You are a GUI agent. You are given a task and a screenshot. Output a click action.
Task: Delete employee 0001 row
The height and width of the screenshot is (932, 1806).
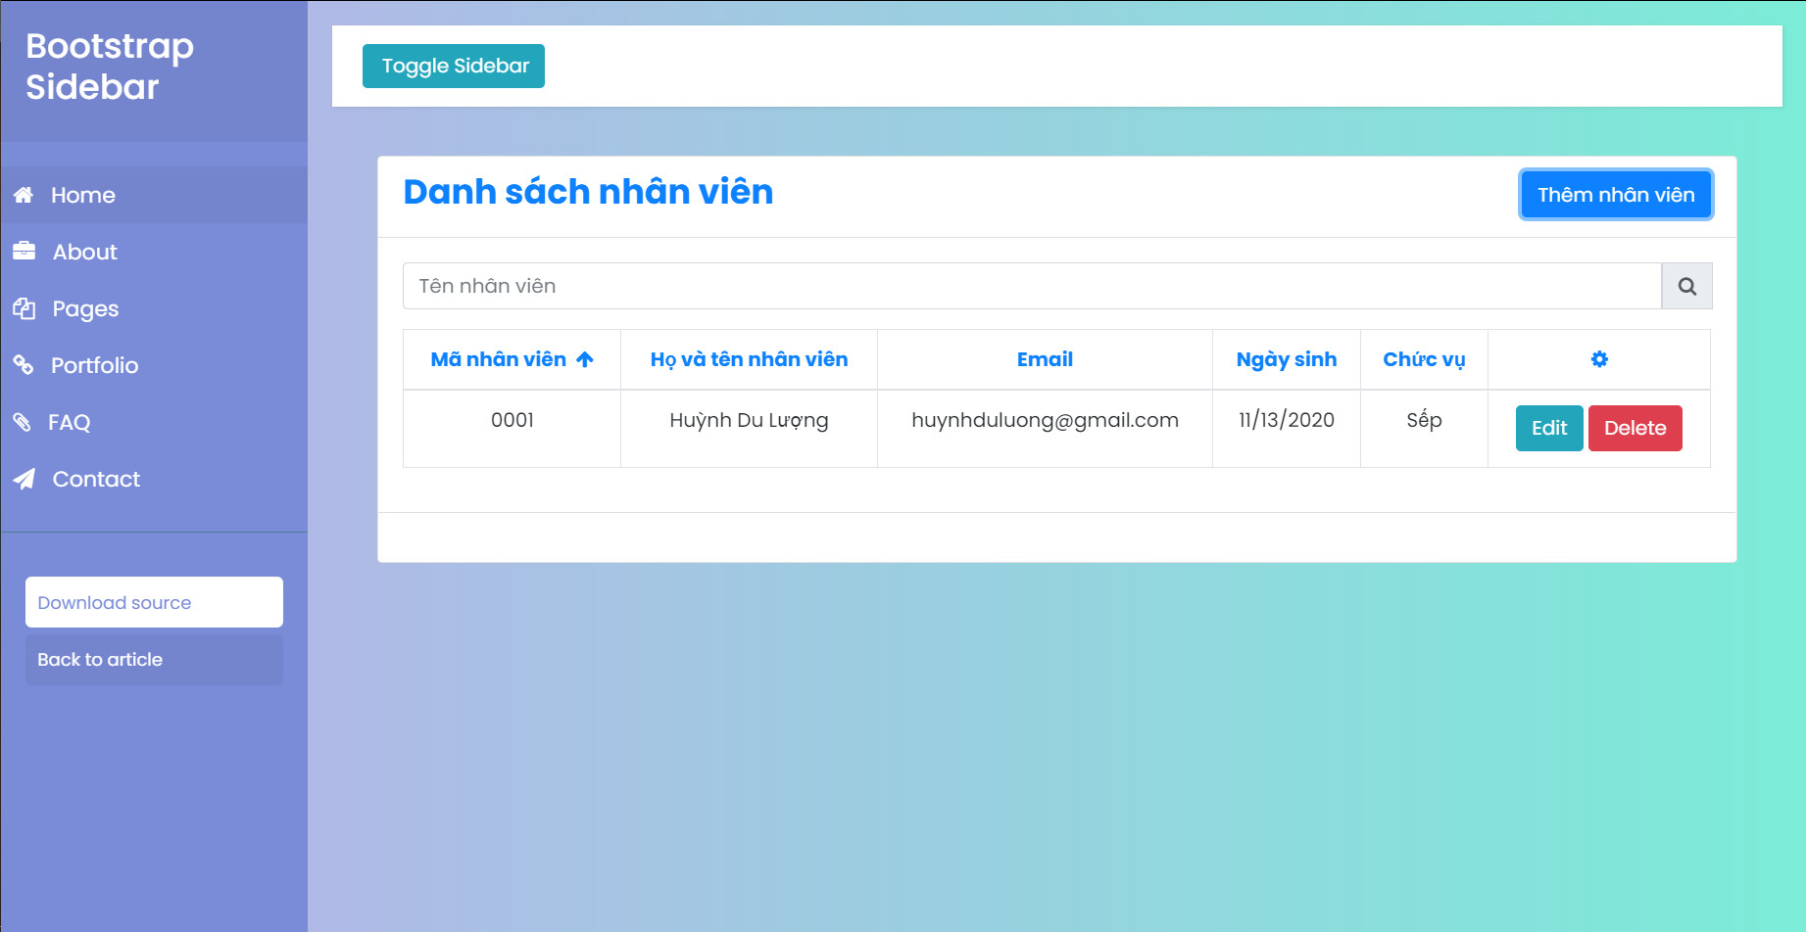[1635, 428]
